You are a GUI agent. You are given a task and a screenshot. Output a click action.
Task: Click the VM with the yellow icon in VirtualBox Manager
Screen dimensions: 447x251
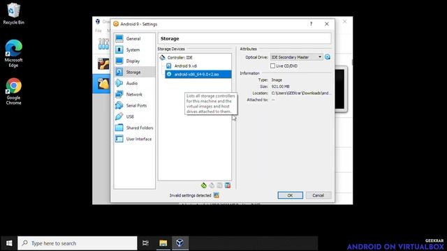pos(101,84)
